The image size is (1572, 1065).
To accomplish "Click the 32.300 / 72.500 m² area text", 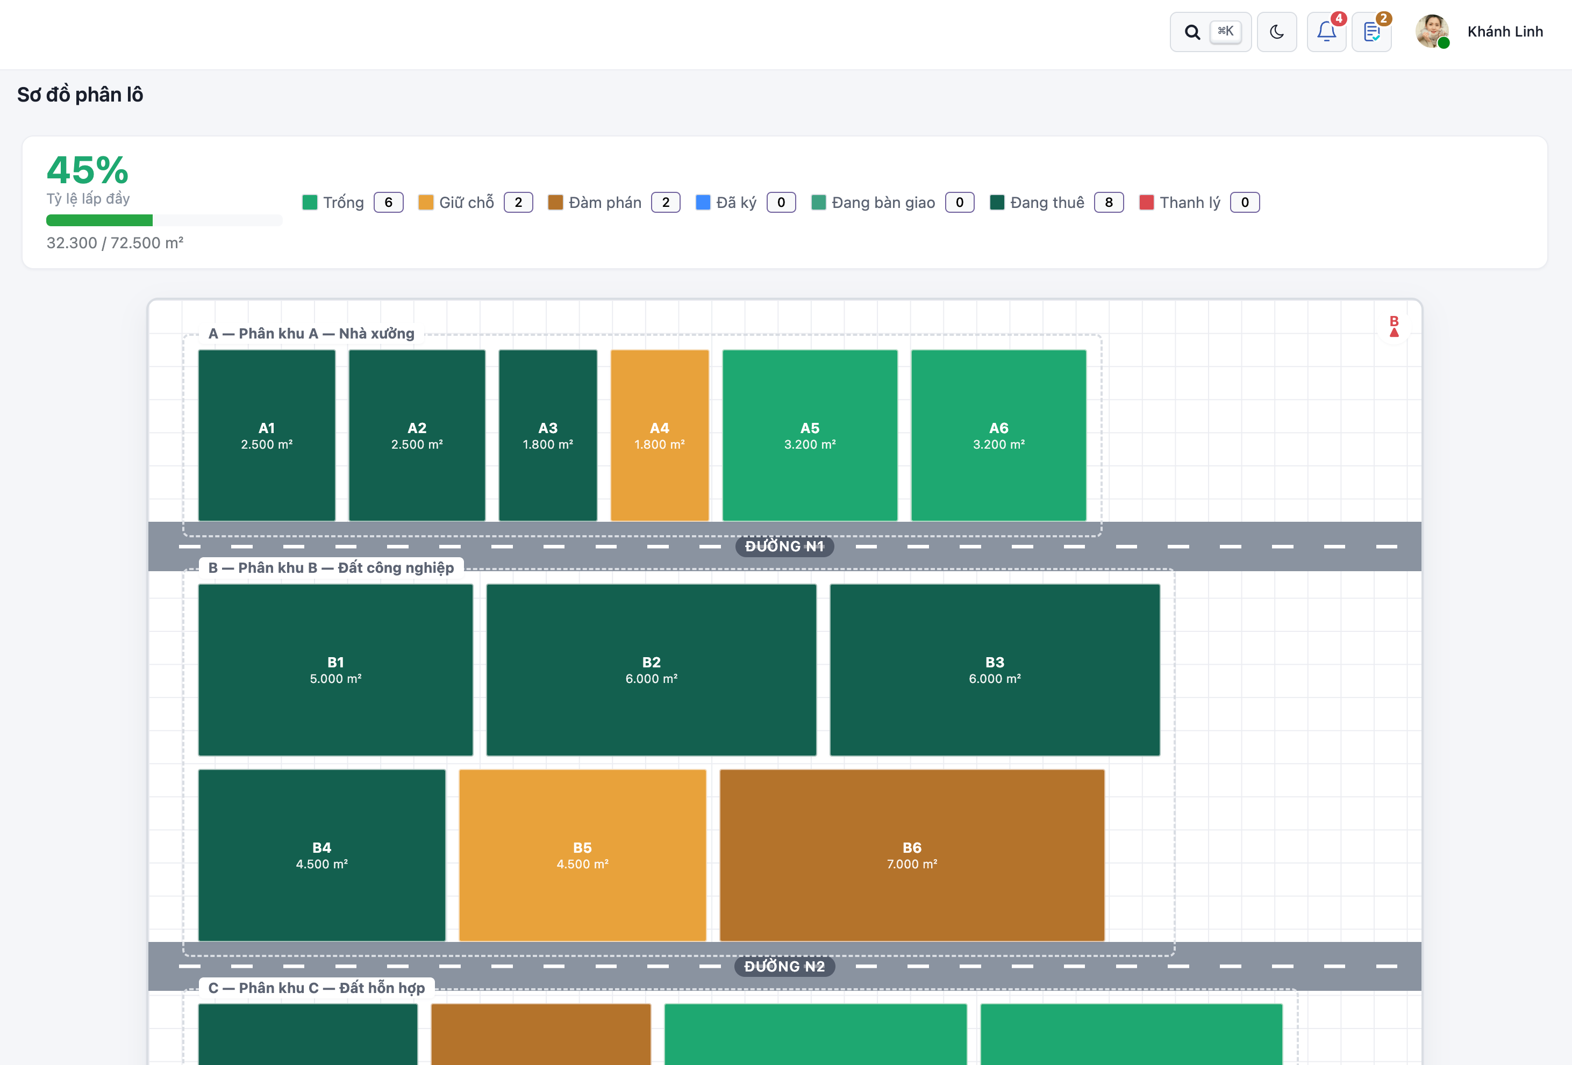I will point(115,243).
